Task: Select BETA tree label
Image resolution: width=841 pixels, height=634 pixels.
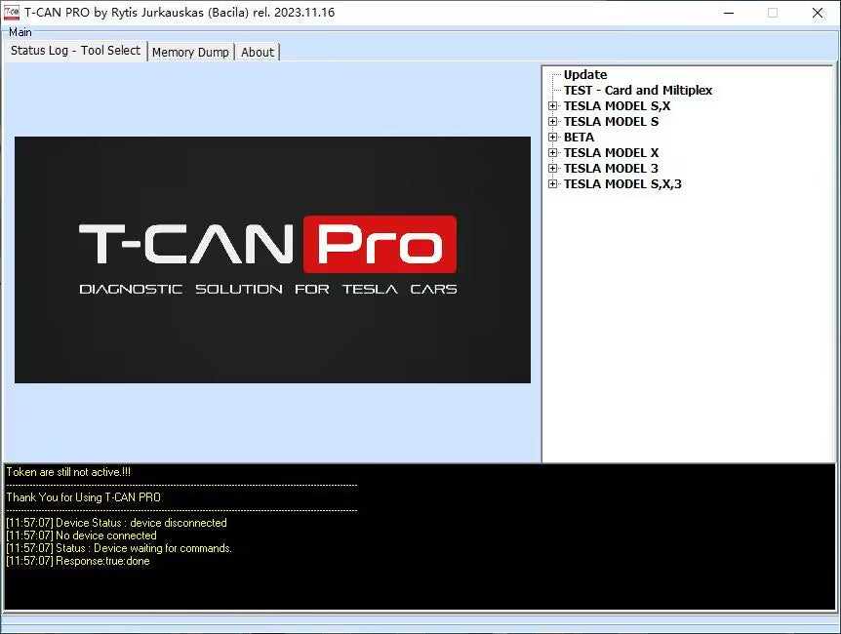Action: pos(579,137)
